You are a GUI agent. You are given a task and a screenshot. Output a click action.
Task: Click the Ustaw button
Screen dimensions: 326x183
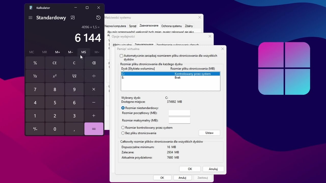click(209, 133)
